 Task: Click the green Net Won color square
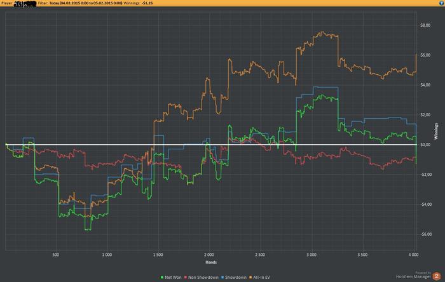[162, 278]
